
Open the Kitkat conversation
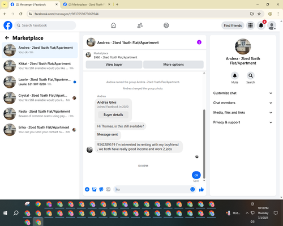click(x=40, y=66)
